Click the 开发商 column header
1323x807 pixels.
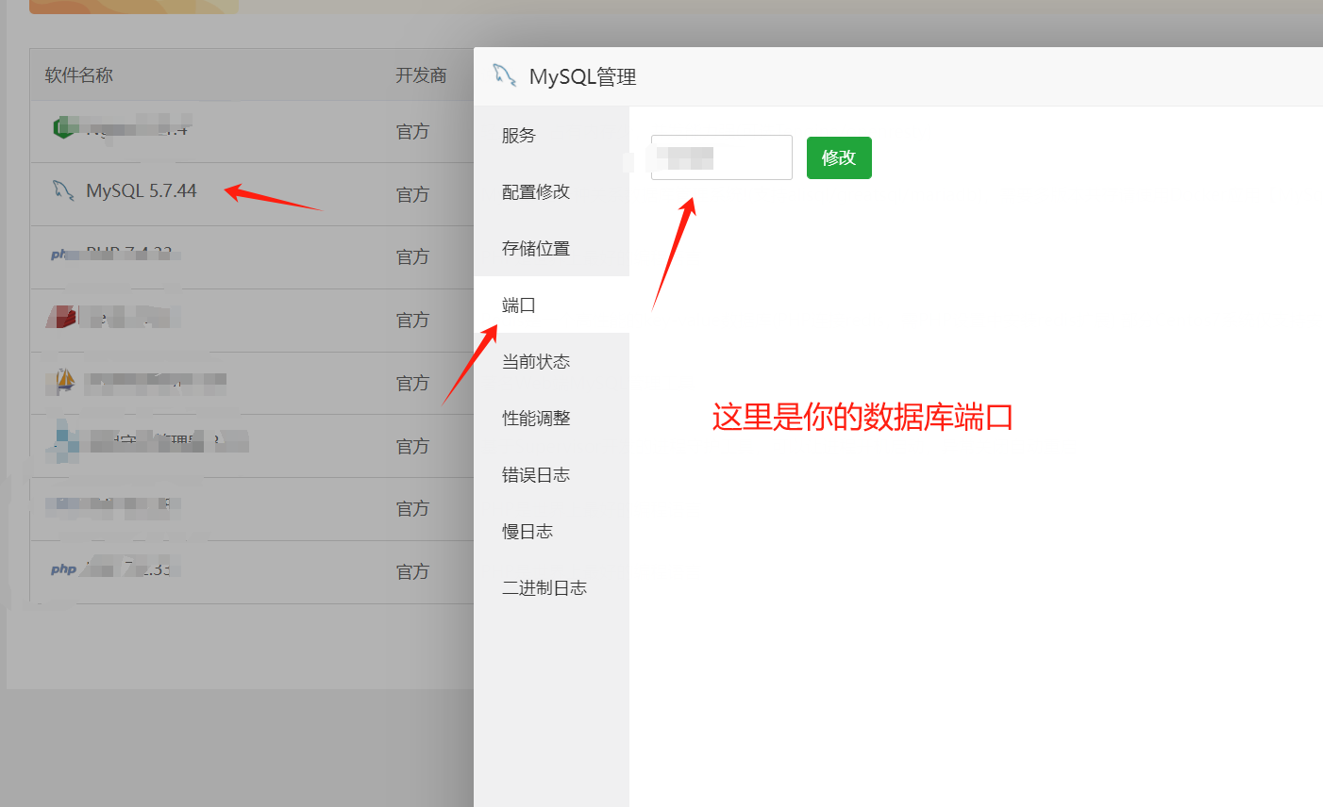pos(421,75)
